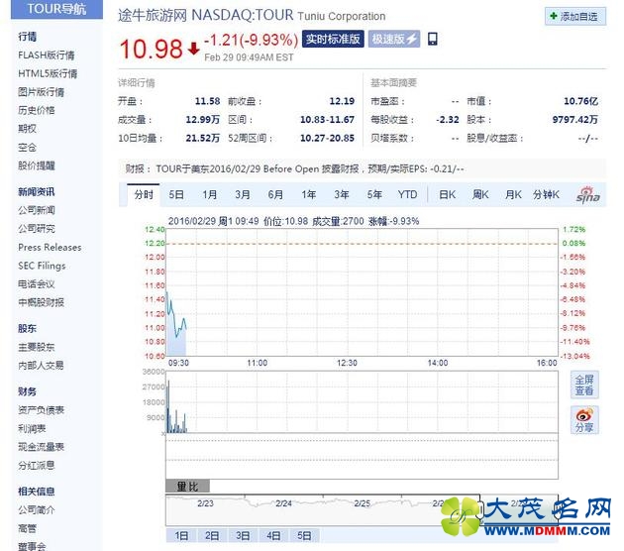Select the 5日 chart tab
This screenshot has height=551, width=624.
tap(176, 195)
